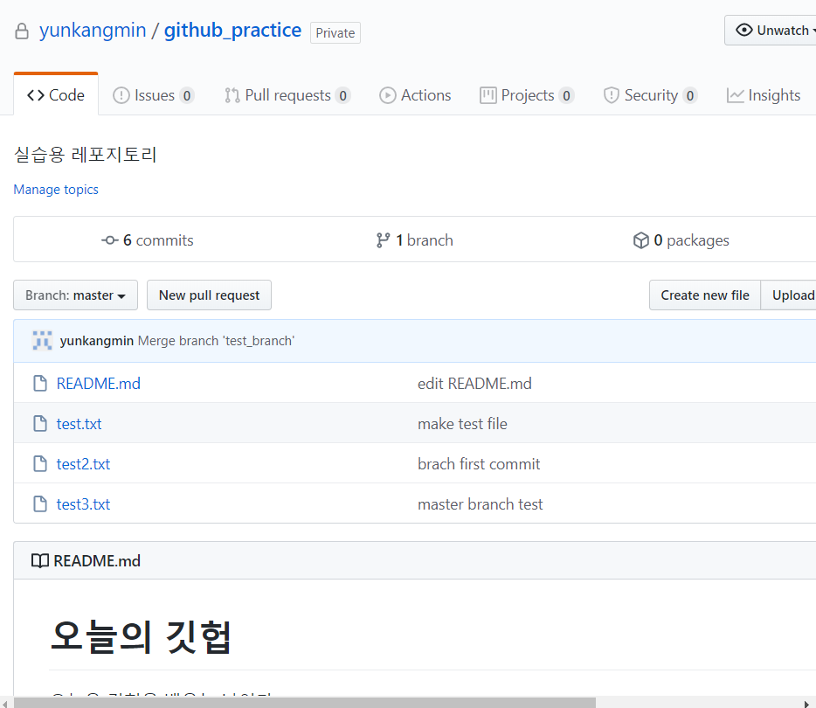
Task: Open commit message 'make test file'
Action: pyautogui.click(x=463, y=423)
